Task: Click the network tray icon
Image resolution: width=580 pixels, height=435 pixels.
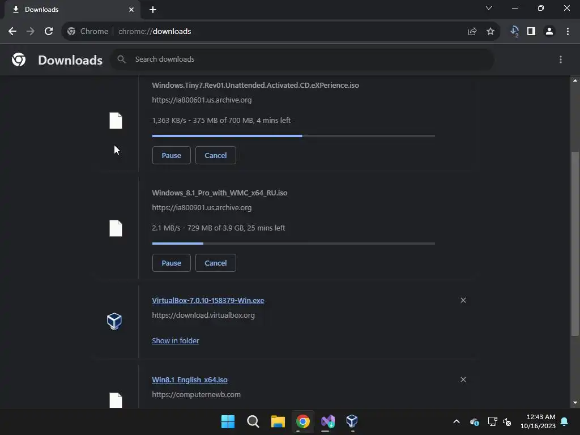Action: (492, 421)
